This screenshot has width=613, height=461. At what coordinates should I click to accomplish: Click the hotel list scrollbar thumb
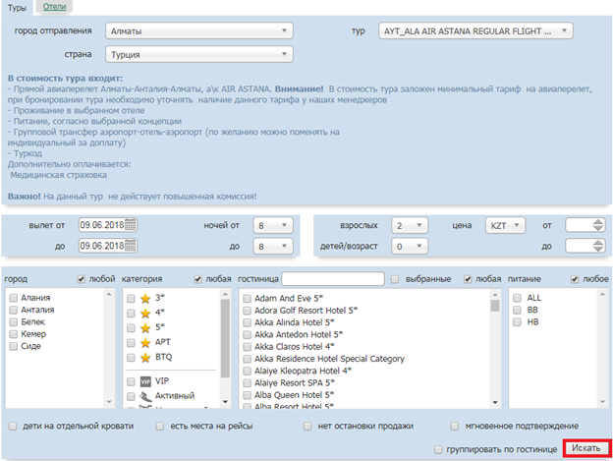[x=495, y=306]
